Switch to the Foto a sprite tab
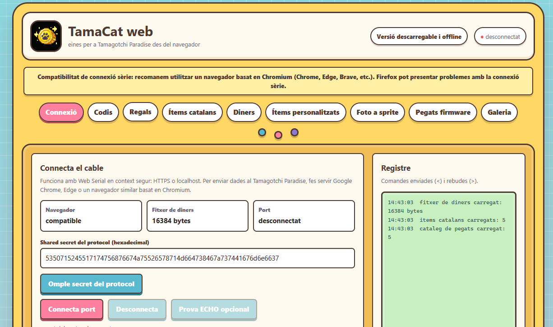 point(378,112)
